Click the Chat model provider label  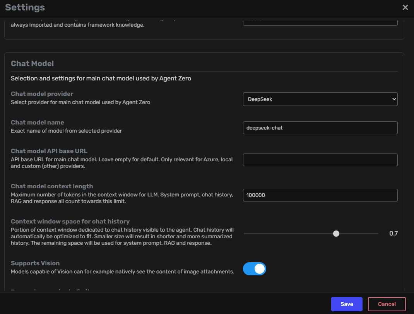coord(42,94)
